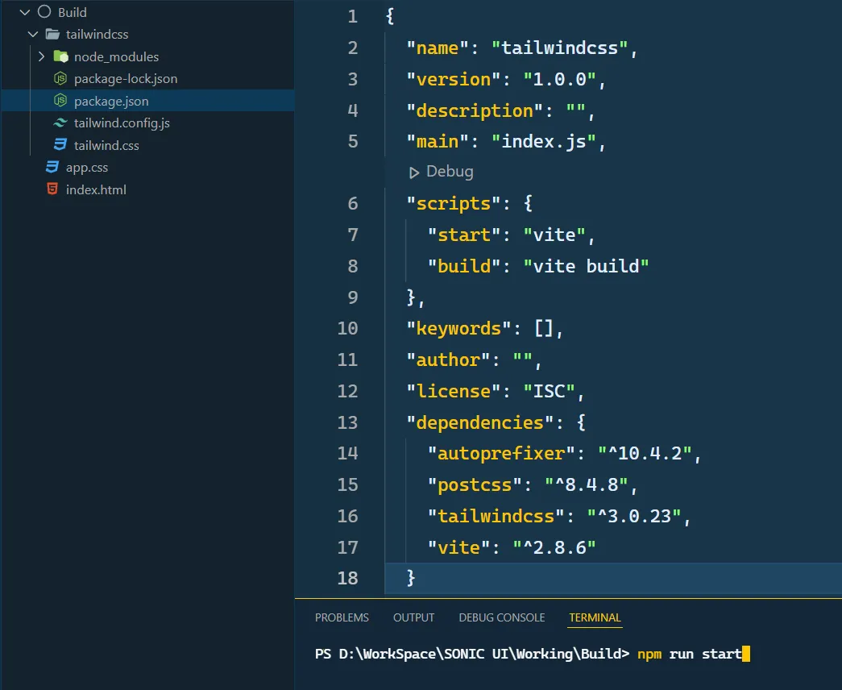This screenshot has width=842, height=690.
Task: Click line number 18 in the gutter
Action: (347, 578)
